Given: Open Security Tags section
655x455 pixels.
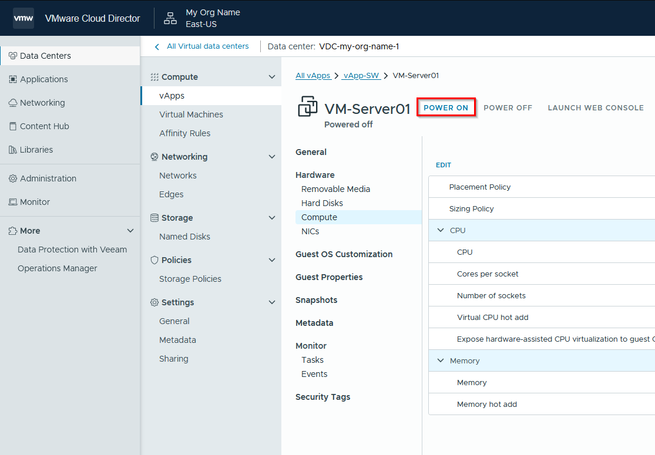Looking at the screenshot, I should coord(323,397).
